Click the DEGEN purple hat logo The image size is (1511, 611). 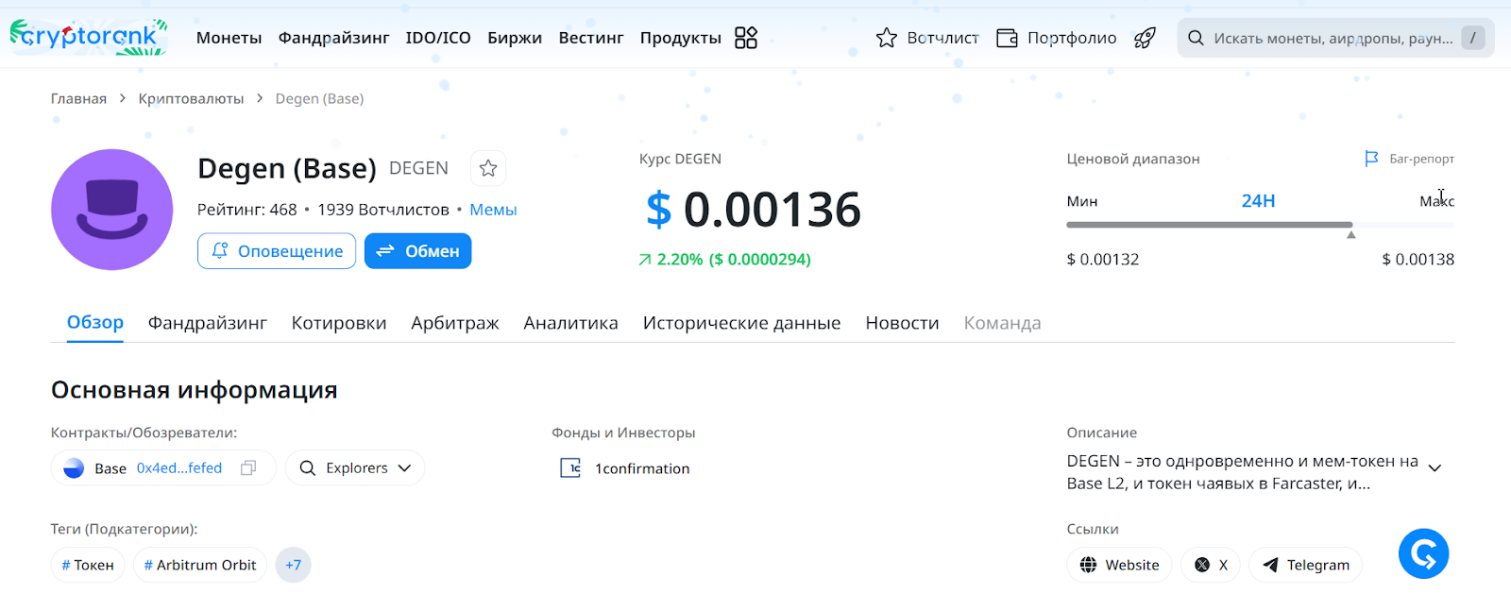pyautogui.click(x=111, y=210)
